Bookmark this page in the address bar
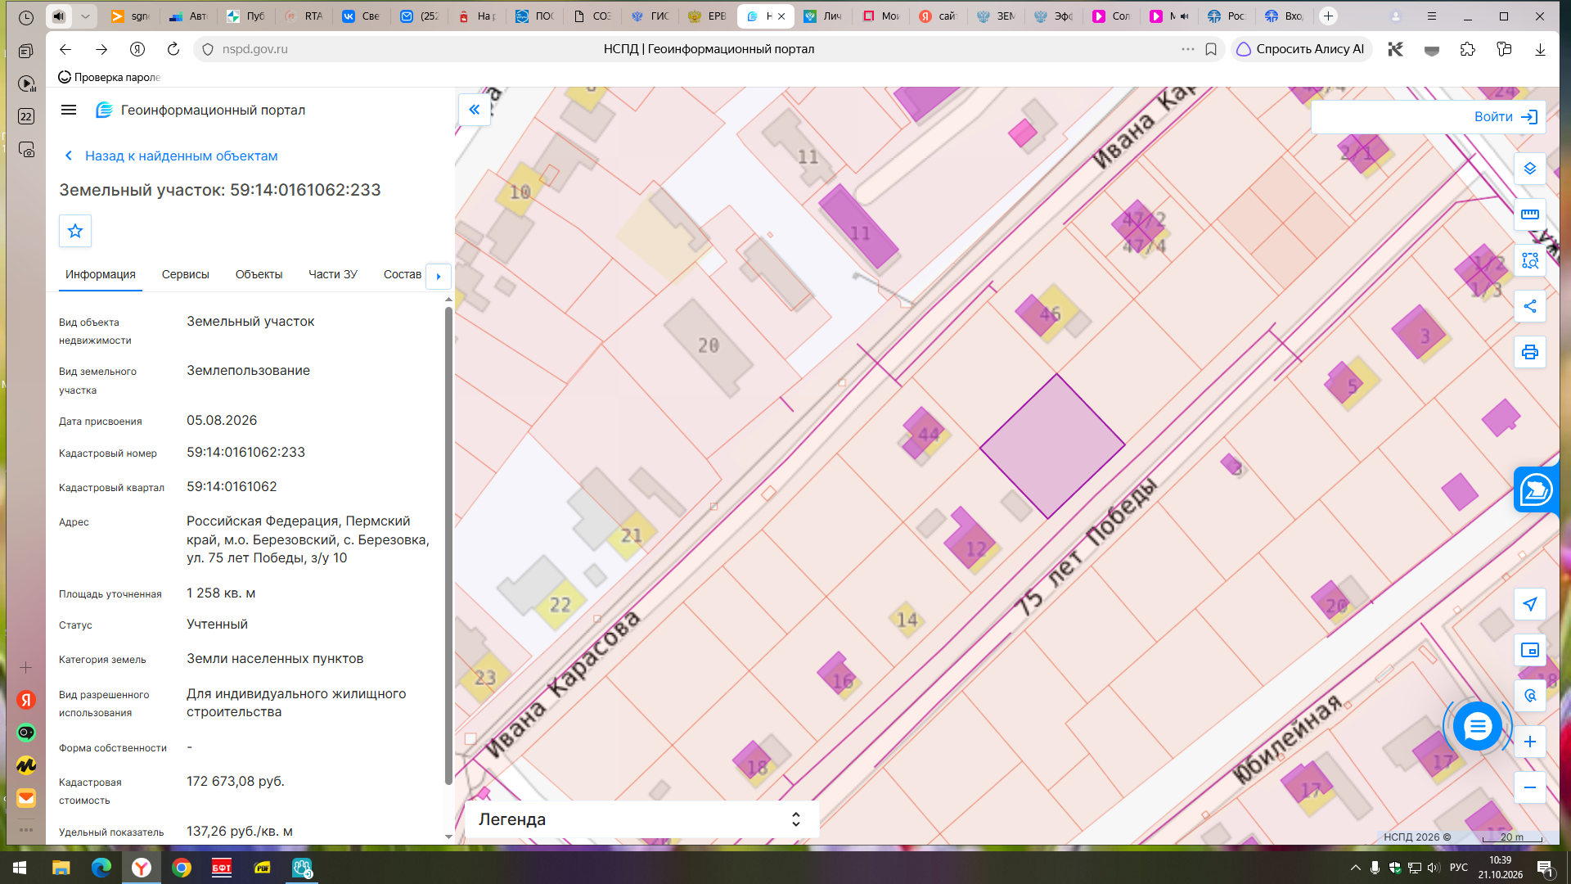Screen dimensions: 1571x884 (1211, 49)
